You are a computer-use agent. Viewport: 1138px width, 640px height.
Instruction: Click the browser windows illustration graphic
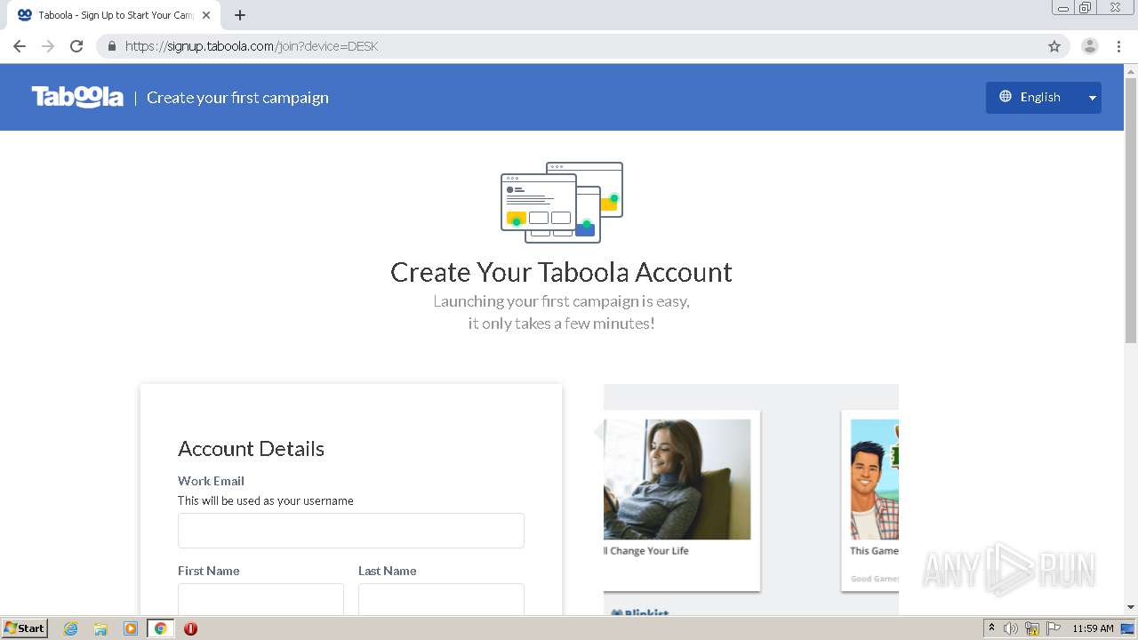(562, 203)
